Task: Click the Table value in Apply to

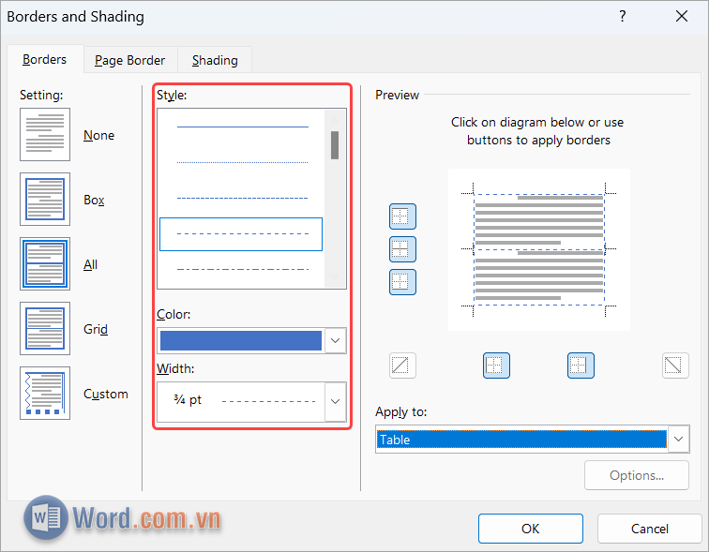Action: click(x=521, y=440)
